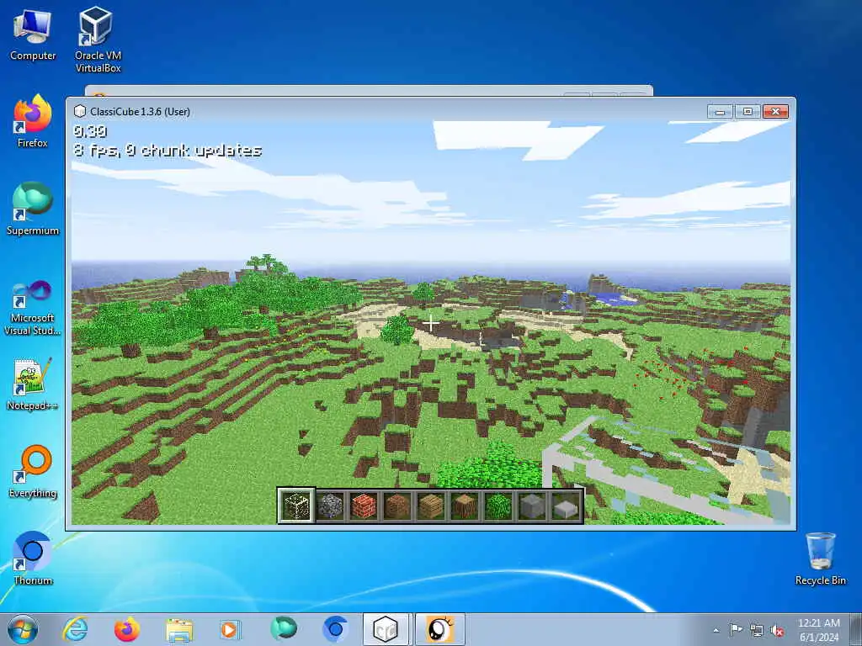This screenshot has width=862, height=646.
Task: Select the Recycle Bin icon
Action: coord(820,559)
